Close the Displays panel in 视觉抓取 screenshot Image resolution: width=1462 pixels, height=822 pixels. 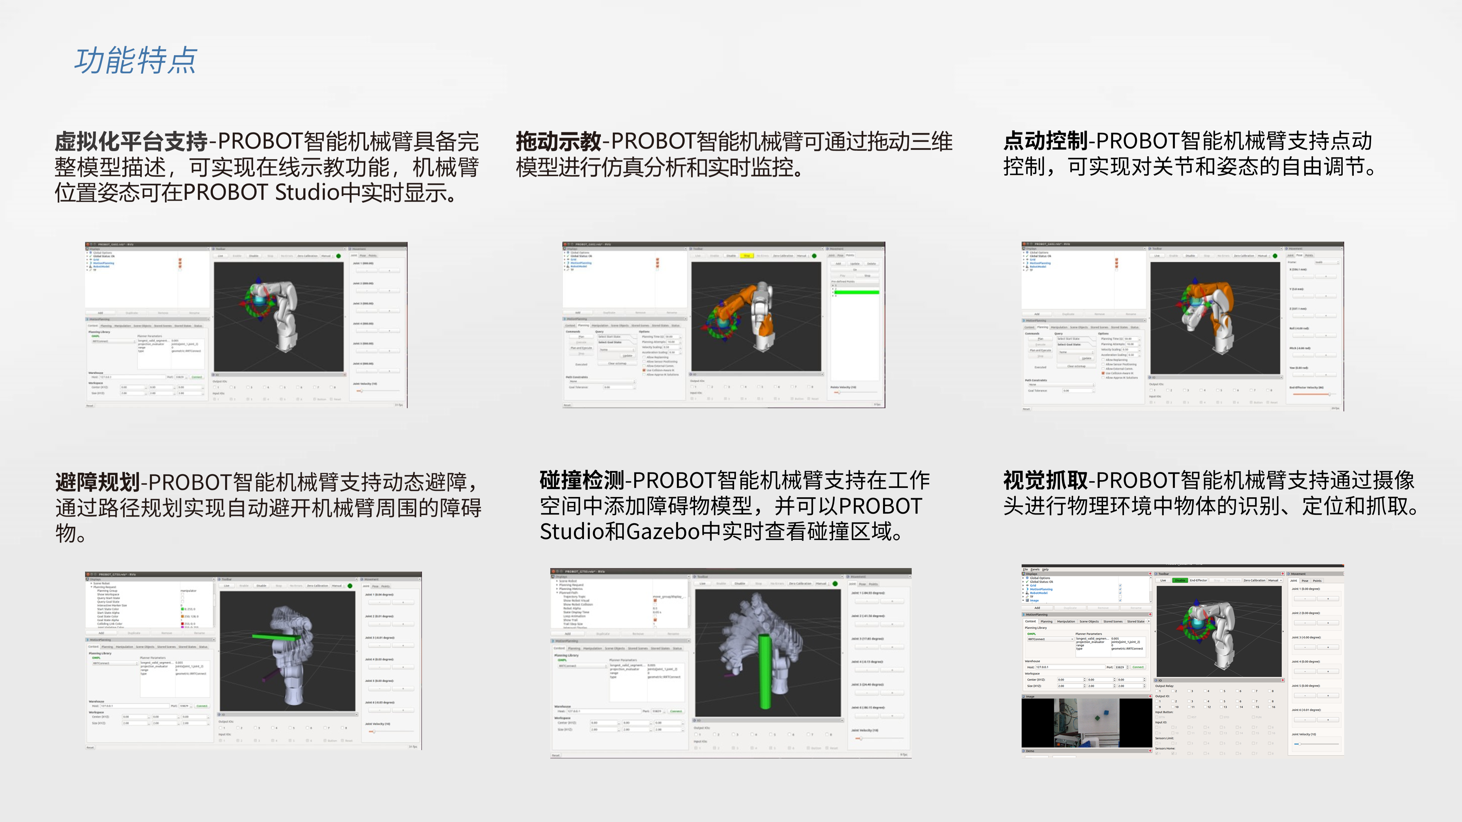[1150, 574]
